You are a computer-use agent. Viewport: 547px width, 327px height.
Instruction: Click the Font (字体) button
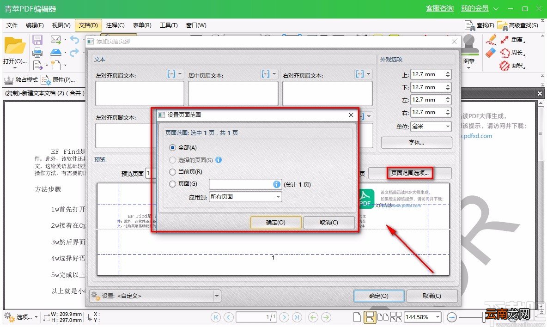tap(416, 143)
